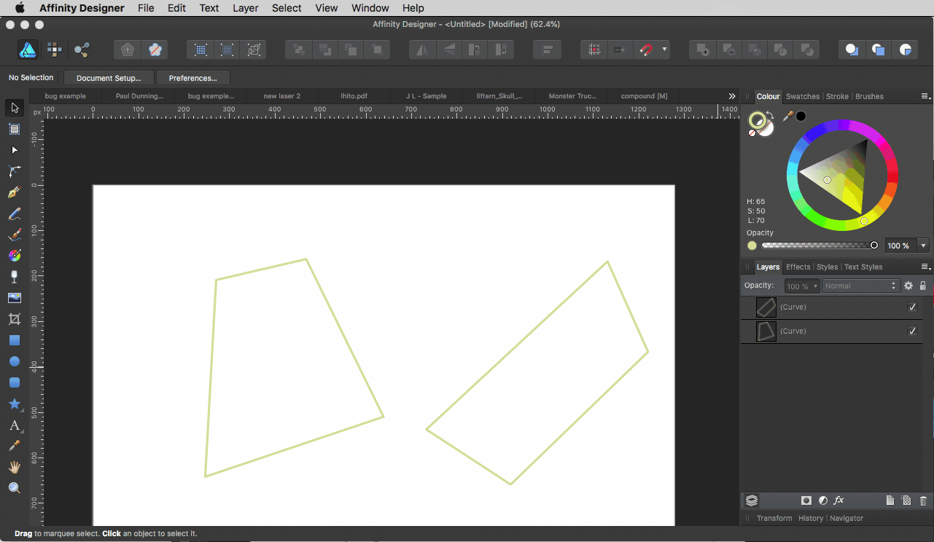
Task: Select the Pen tool in the toolbox
Action: (14, 192)
